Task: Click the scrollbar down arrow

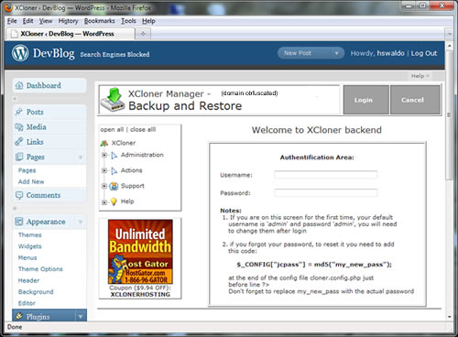Action: pyautogui.click(x=449, y=317)
